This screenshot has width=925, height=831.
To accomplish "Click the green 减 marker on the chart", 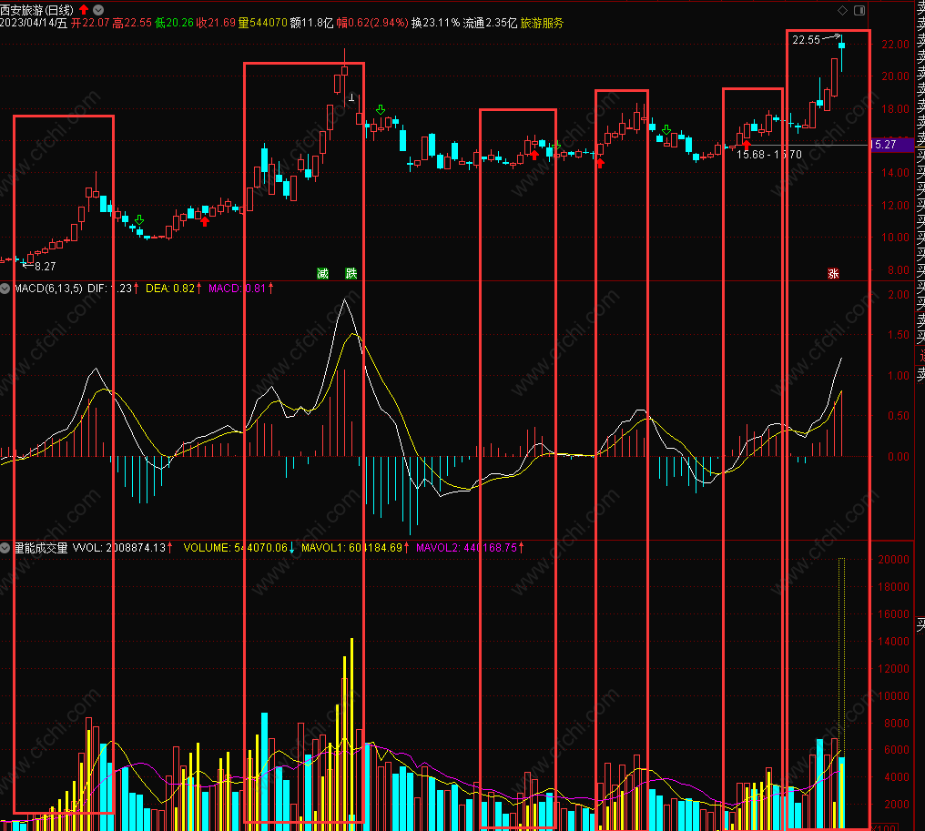I will point(322,273).
